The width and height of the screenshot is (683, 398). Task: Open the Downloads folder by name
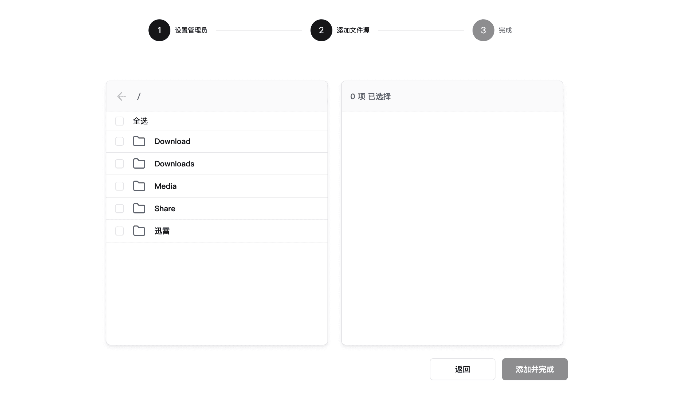coord(174,164)
